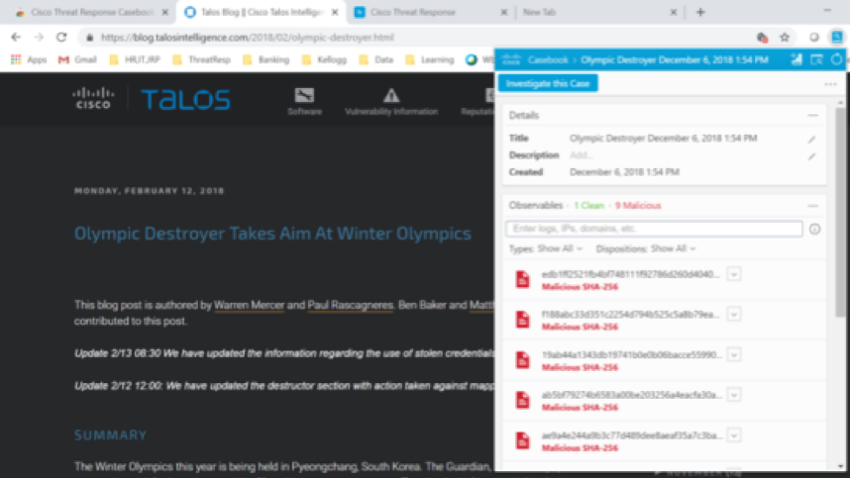The image size is (850, 478).
Task: Click the edit pencil next to Title
Action: pos(811,140)
